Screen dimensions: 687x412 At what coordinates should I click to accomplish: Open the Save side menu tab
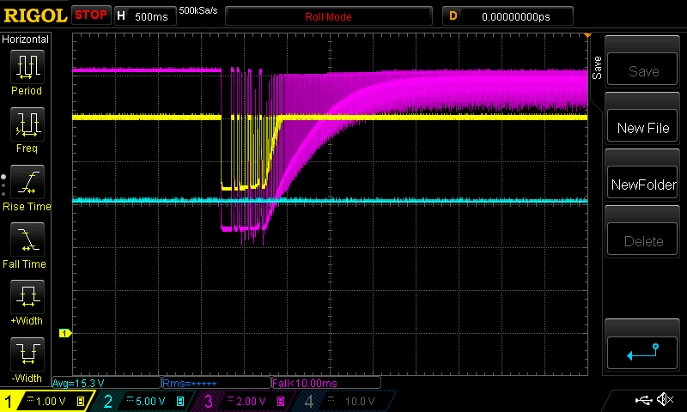click(597, 64)
